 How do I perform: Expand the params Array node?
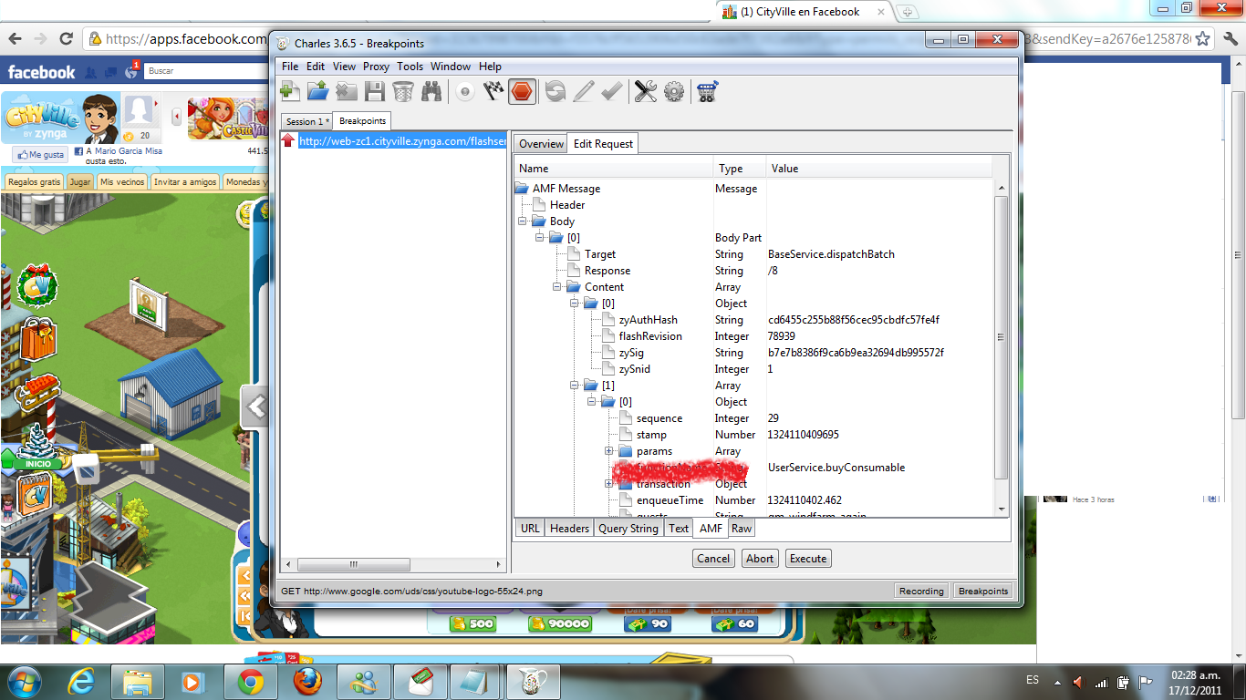coord(609,451)
